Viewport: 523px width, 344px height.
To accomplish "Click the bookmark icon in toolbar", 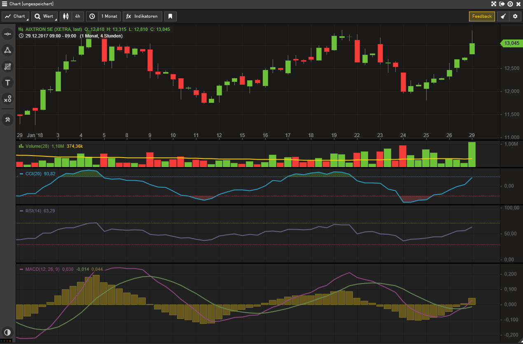I will pos(170,16).
